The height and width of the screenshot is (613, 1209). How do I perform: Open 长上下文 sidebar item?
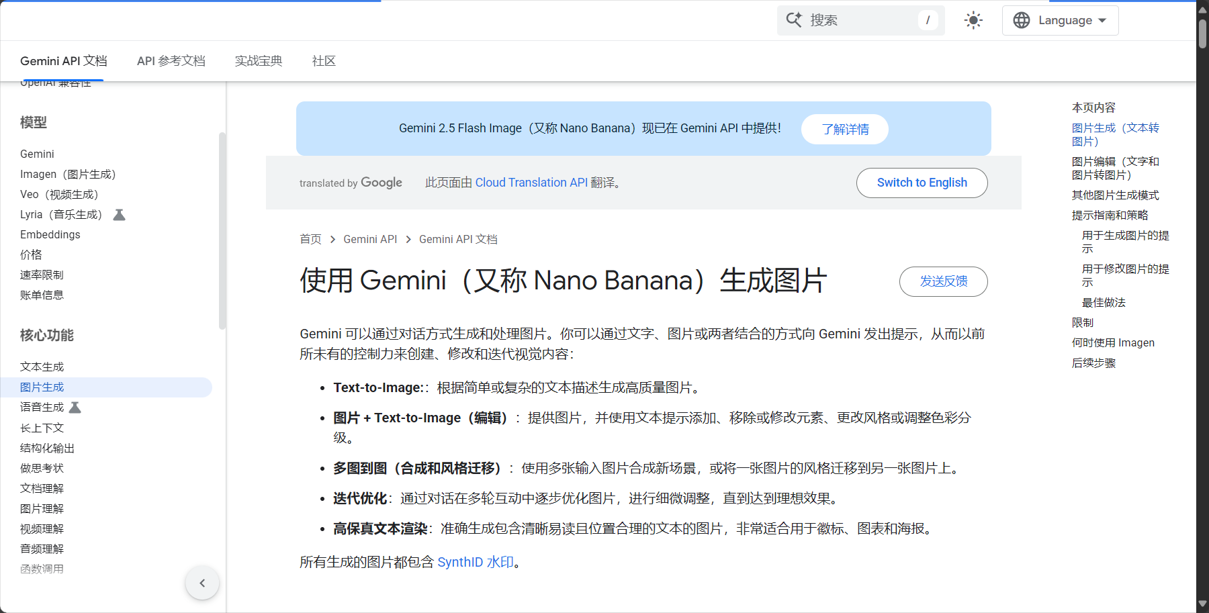[x=42, y=428]
